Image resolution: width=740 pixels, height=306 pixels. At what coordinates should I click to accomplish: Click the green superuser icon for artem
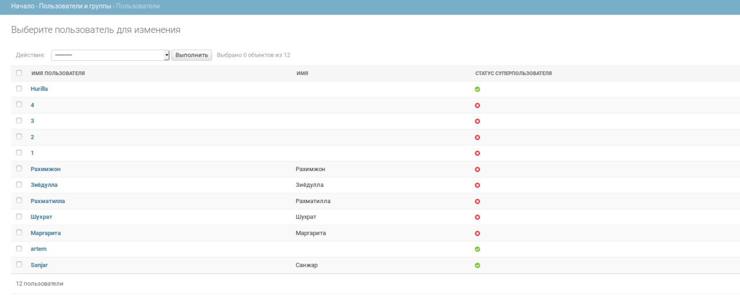(478, 249)
